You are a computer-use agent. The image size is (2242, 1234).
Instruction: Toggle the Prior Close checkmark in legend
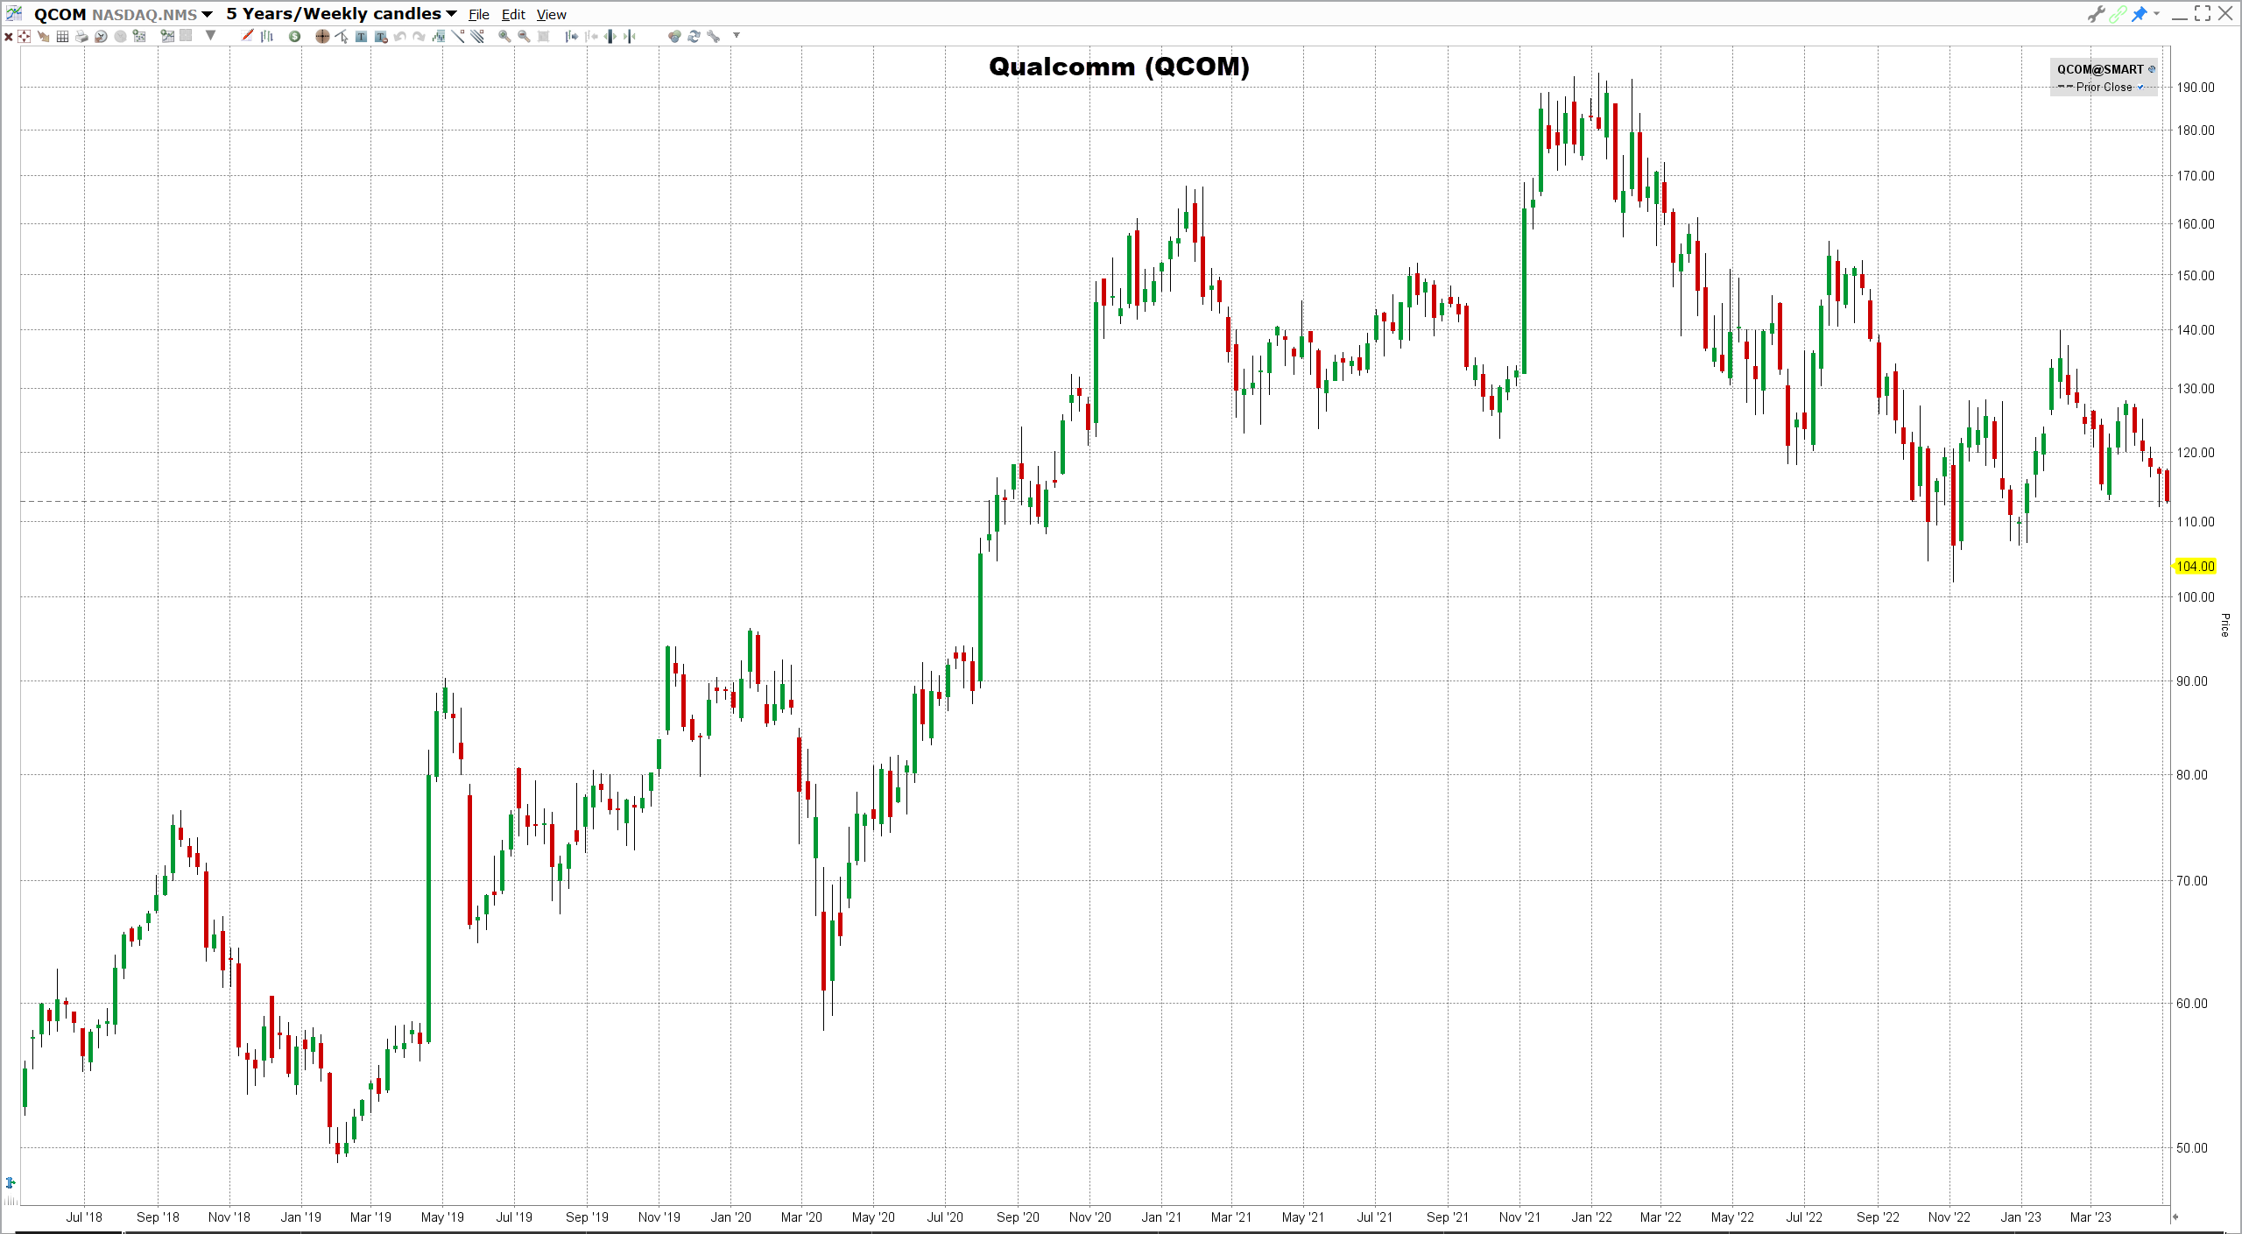tap(2140, 87)
